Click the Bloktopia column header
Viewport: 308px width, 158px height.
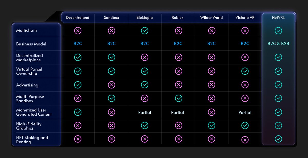pos(145,18)
